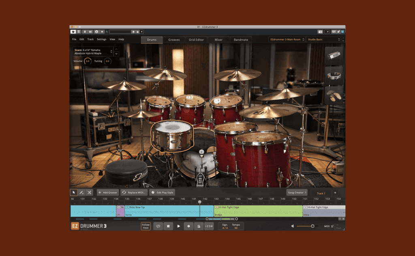Viewport: 415px width, 256px height.
Task: Toggle the Follow Host button
Action: [x=145, y=226]
